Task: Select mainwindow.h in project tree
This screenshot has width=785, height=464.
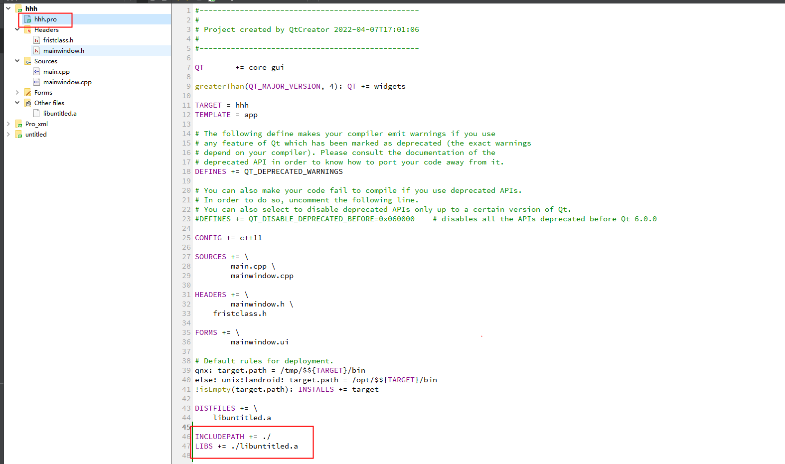Action: tap(64, 51)
